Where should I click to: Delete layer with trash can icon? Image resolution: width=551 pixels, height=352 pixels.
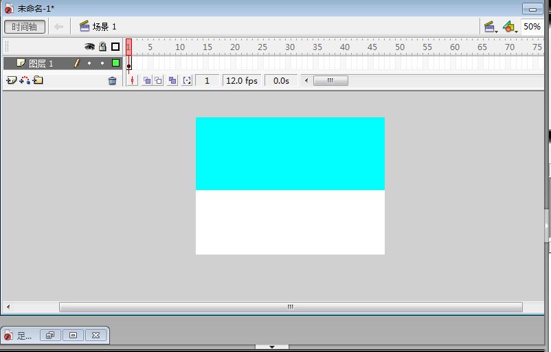113,81
